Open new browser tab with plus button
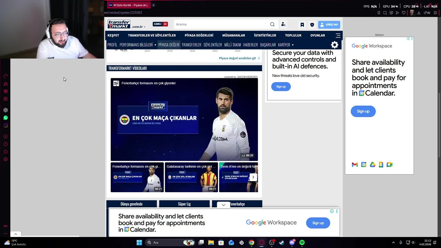441x248 pixels. pos(153,5)
